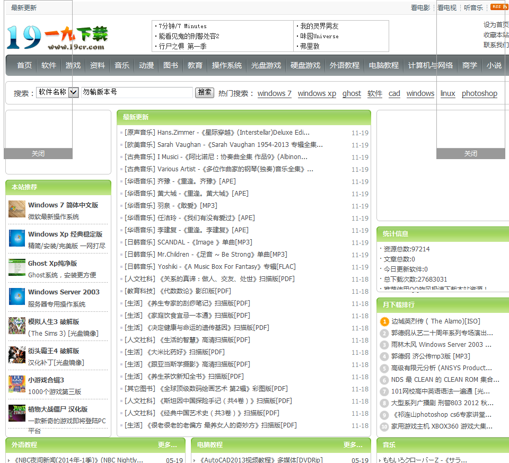Image resolution: width=509 pixels, height=463 pixels.
Task: Close the right floating ad with 关闭
Action: click(470, 154)
